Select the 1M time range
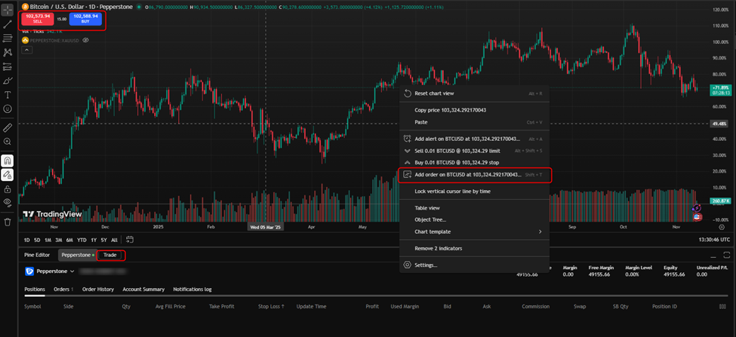736x337 pixels. (x=48, y=240)
